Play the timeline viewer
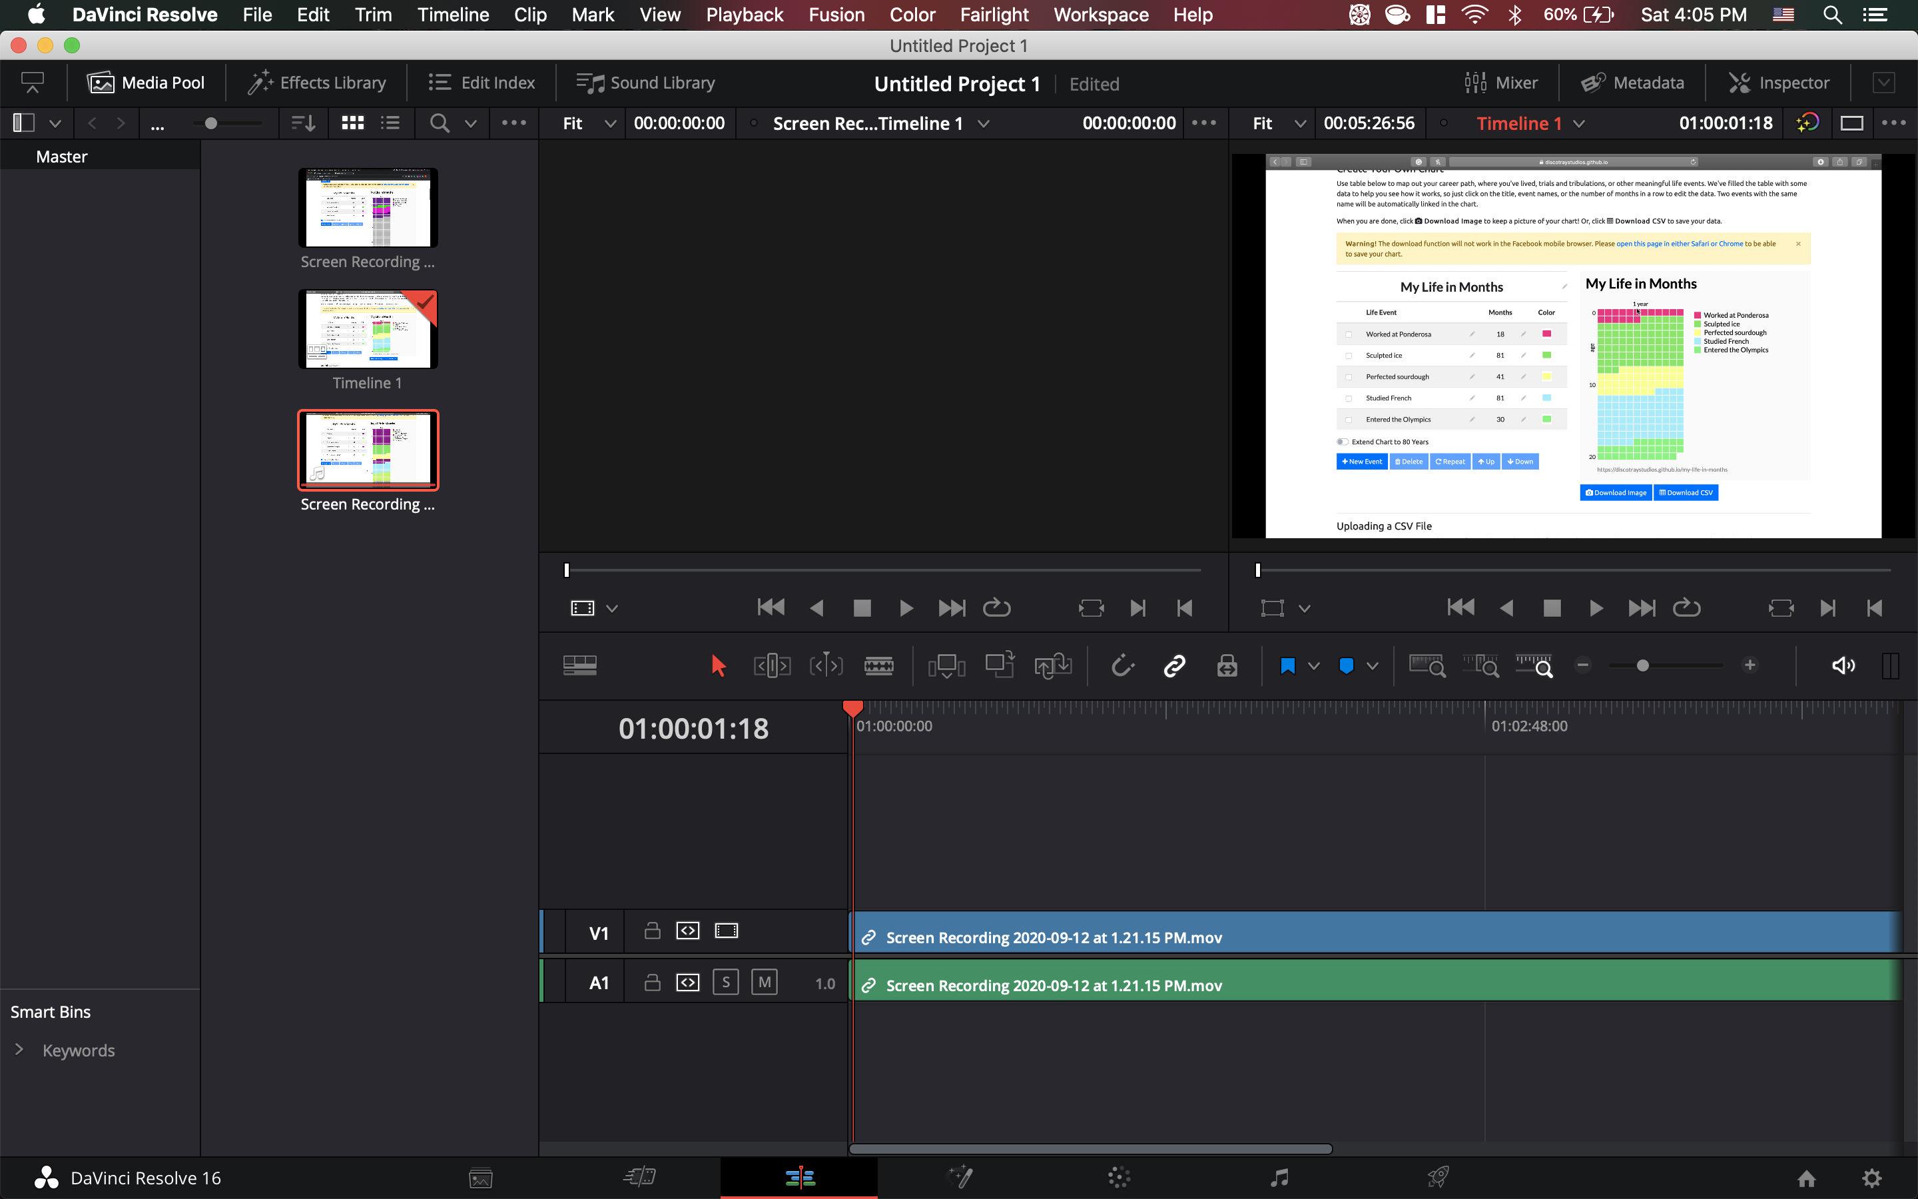 pos(1596,608)
